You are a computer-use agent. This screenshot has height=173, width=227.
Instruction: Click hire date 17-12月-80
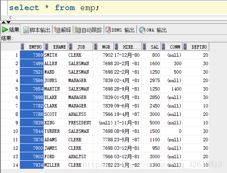(x=128, y=55)
